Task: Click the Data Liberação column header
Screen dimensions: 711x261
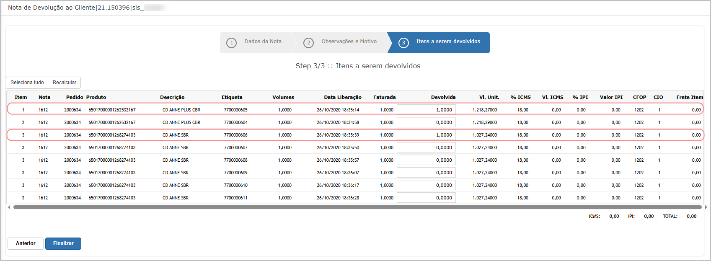Action: (x=343, y=97)
